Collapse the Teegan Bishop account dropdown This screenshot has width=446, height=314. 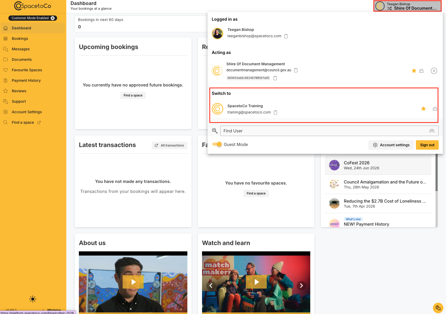click(407, 6)
